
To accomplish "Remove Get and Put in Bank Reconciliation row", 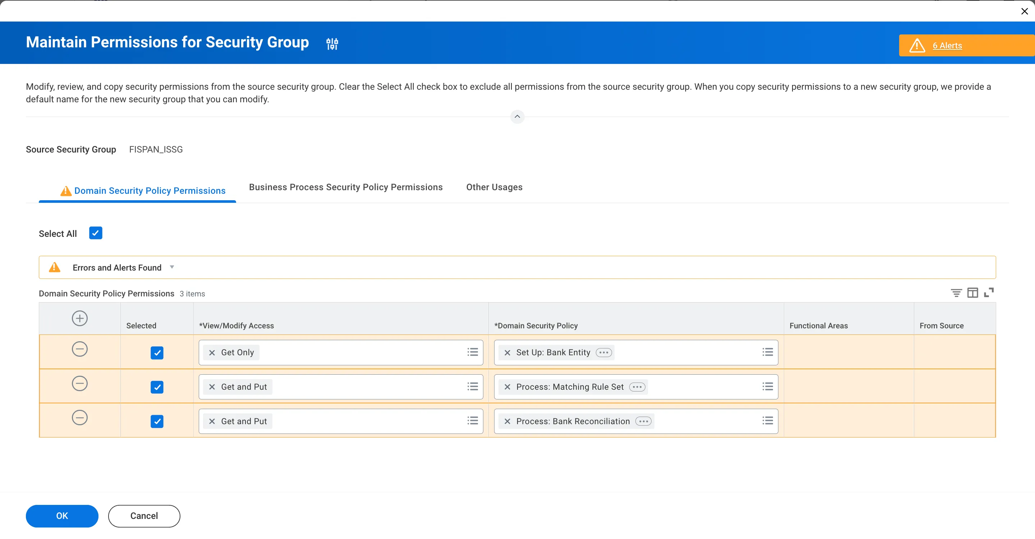I will [212, 421].
